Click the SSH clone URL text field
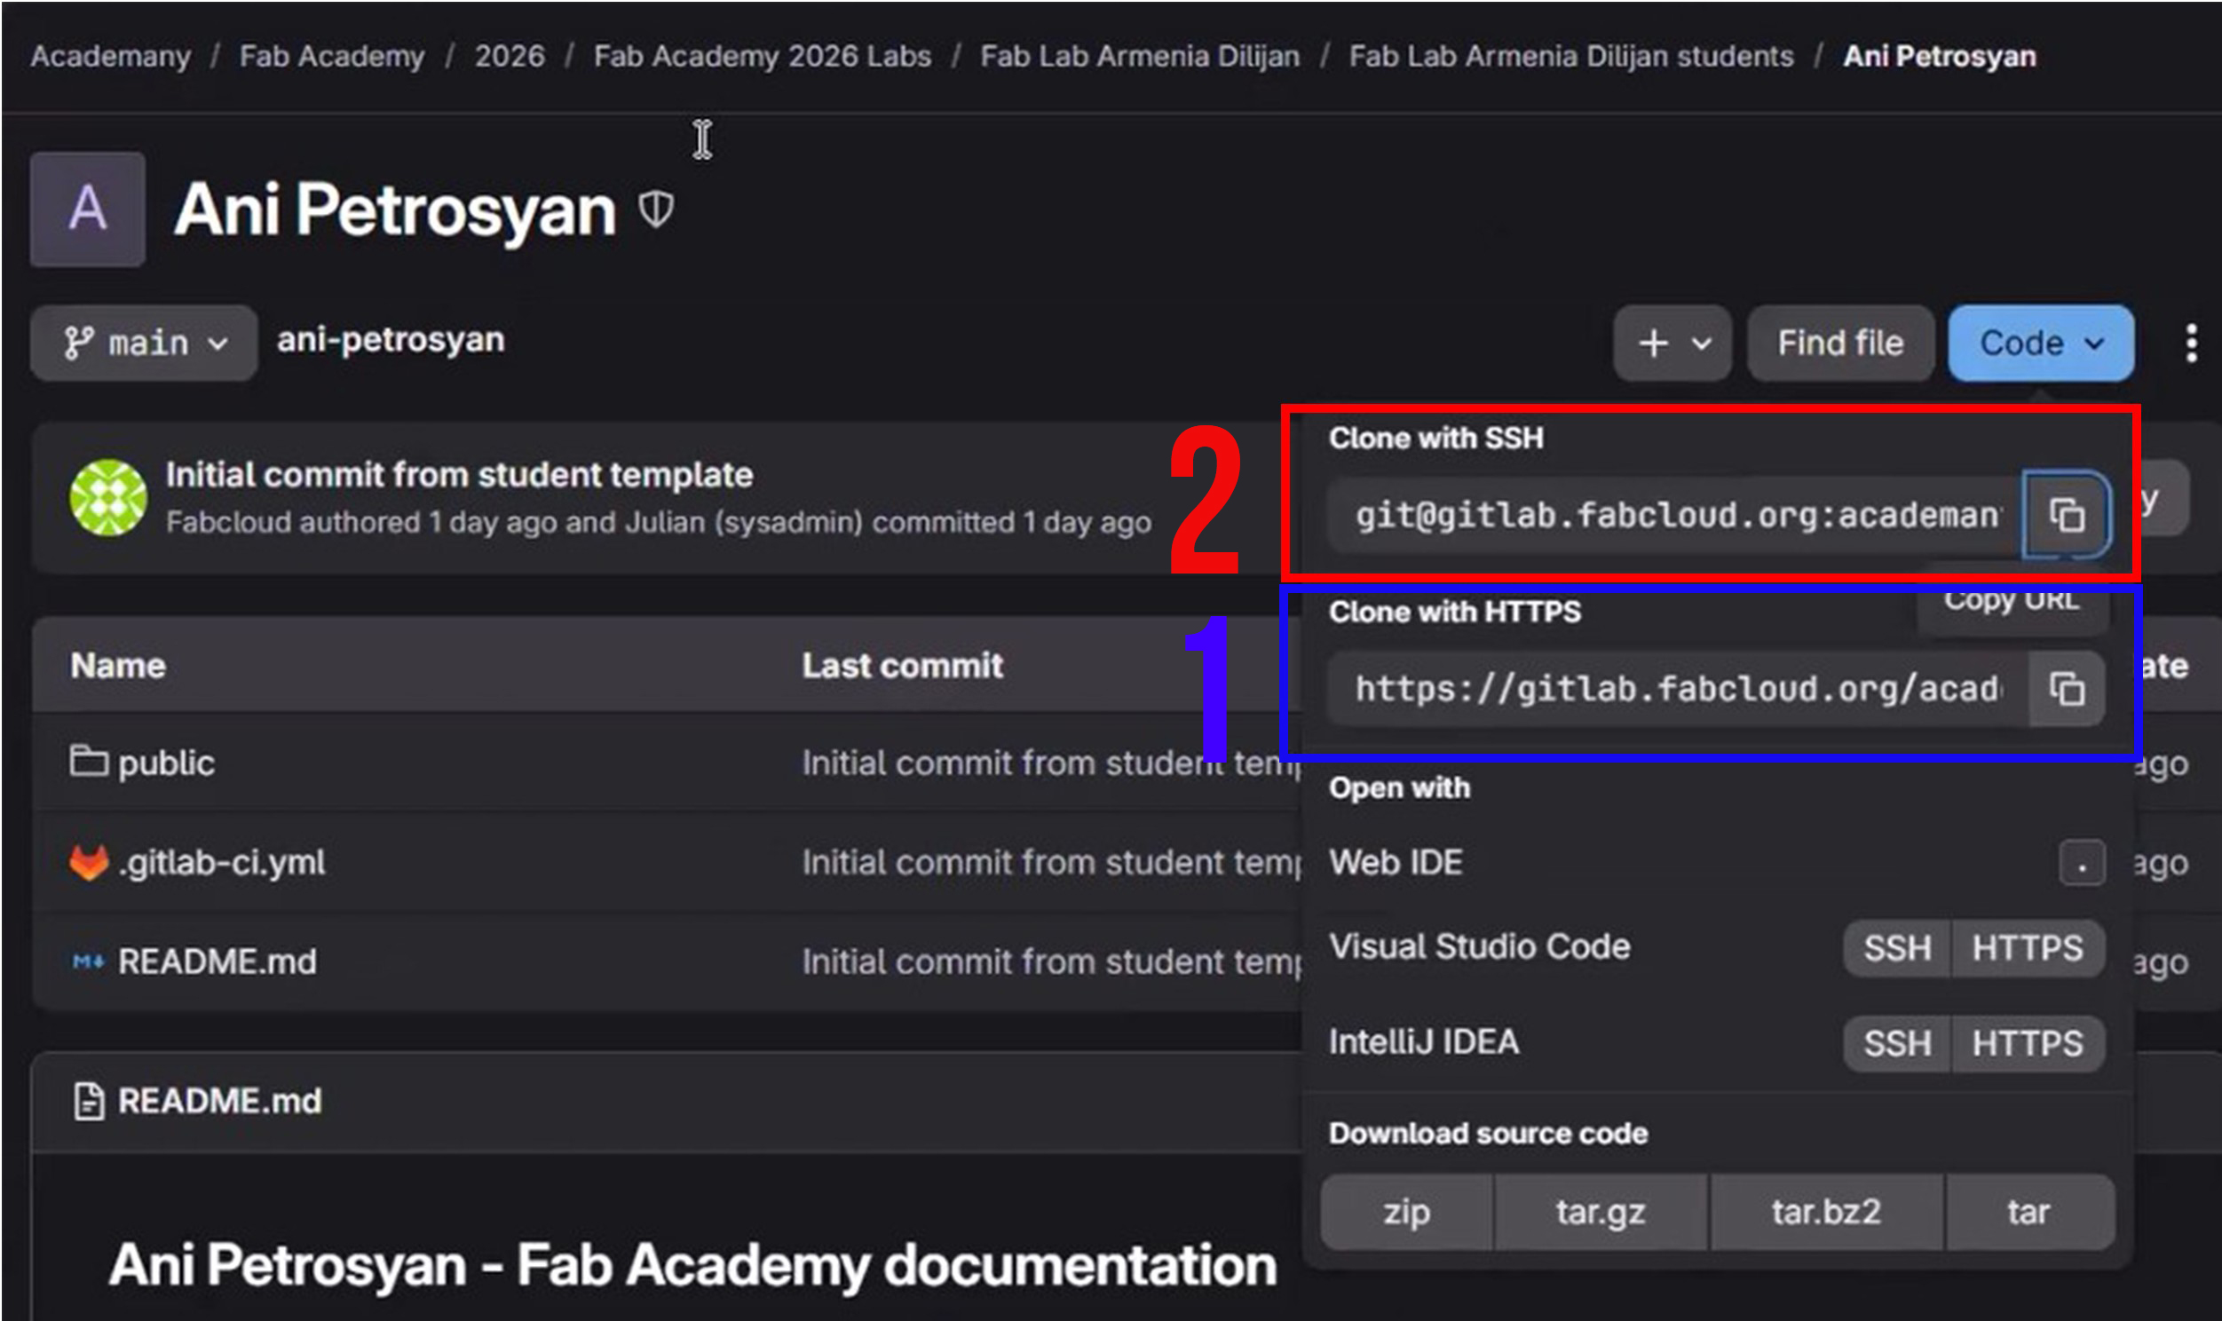The width and height of the screenshot is (2222, 1321). (x=1673, y=515)
